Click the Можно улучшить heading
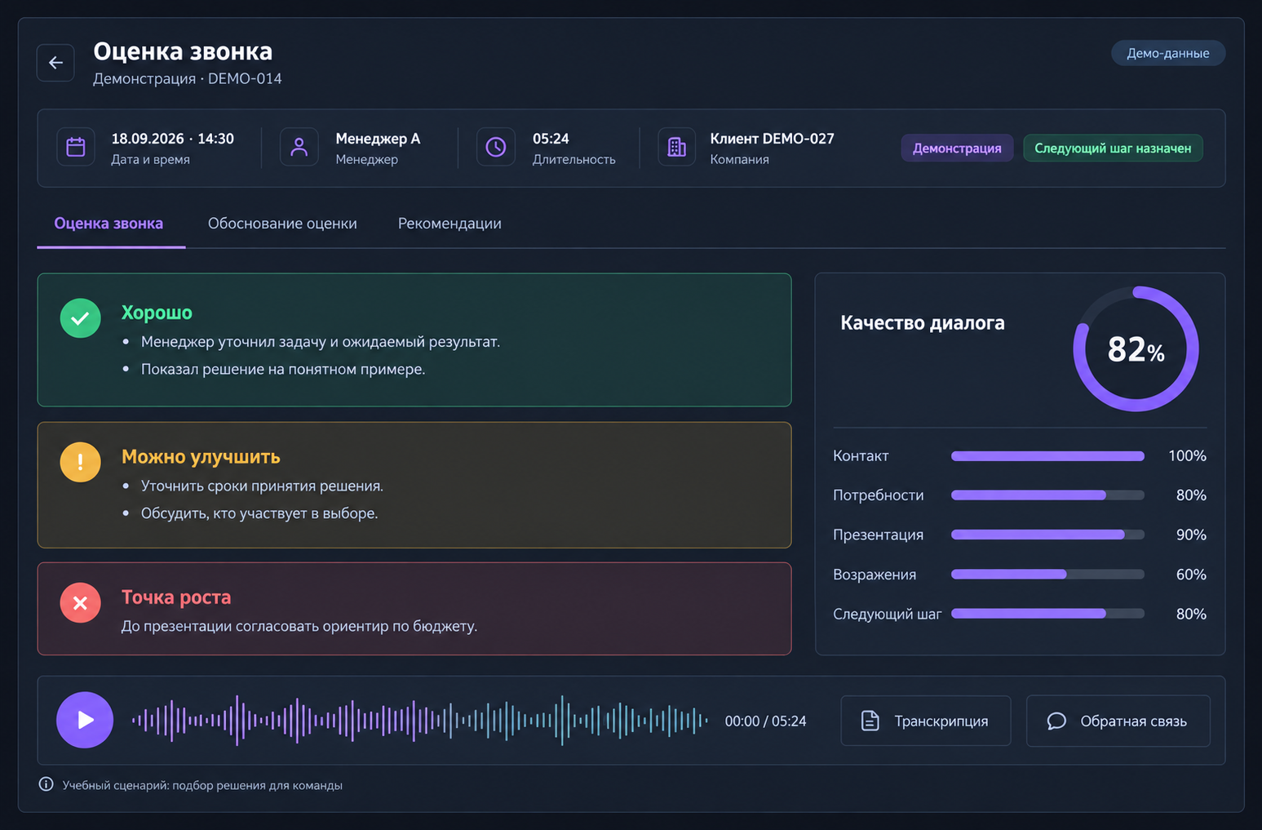This screenshot has width=1262, height=830. coord(201,457)
